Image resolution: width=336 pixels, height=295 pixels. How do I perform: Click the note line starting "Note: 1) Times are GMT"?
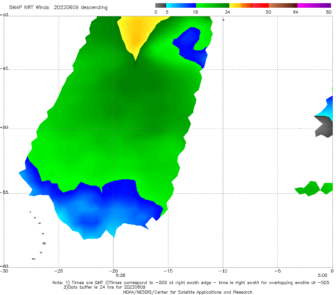click(x=191, y=283)
